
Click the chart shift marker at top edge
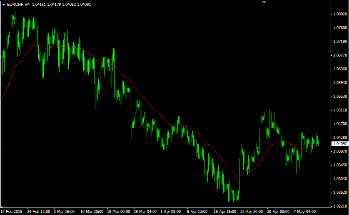(x=264, y=2)
